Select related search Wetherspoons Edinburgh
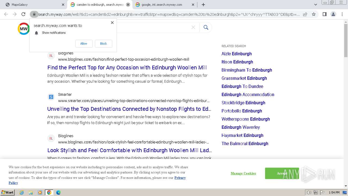 click(x=246, y=119)
